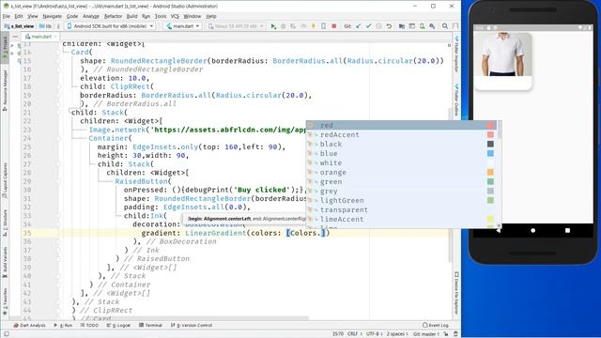The image size is (601, 338).
Task: Select redAccent in autocomplete list
Action: (x=401, y=134)
